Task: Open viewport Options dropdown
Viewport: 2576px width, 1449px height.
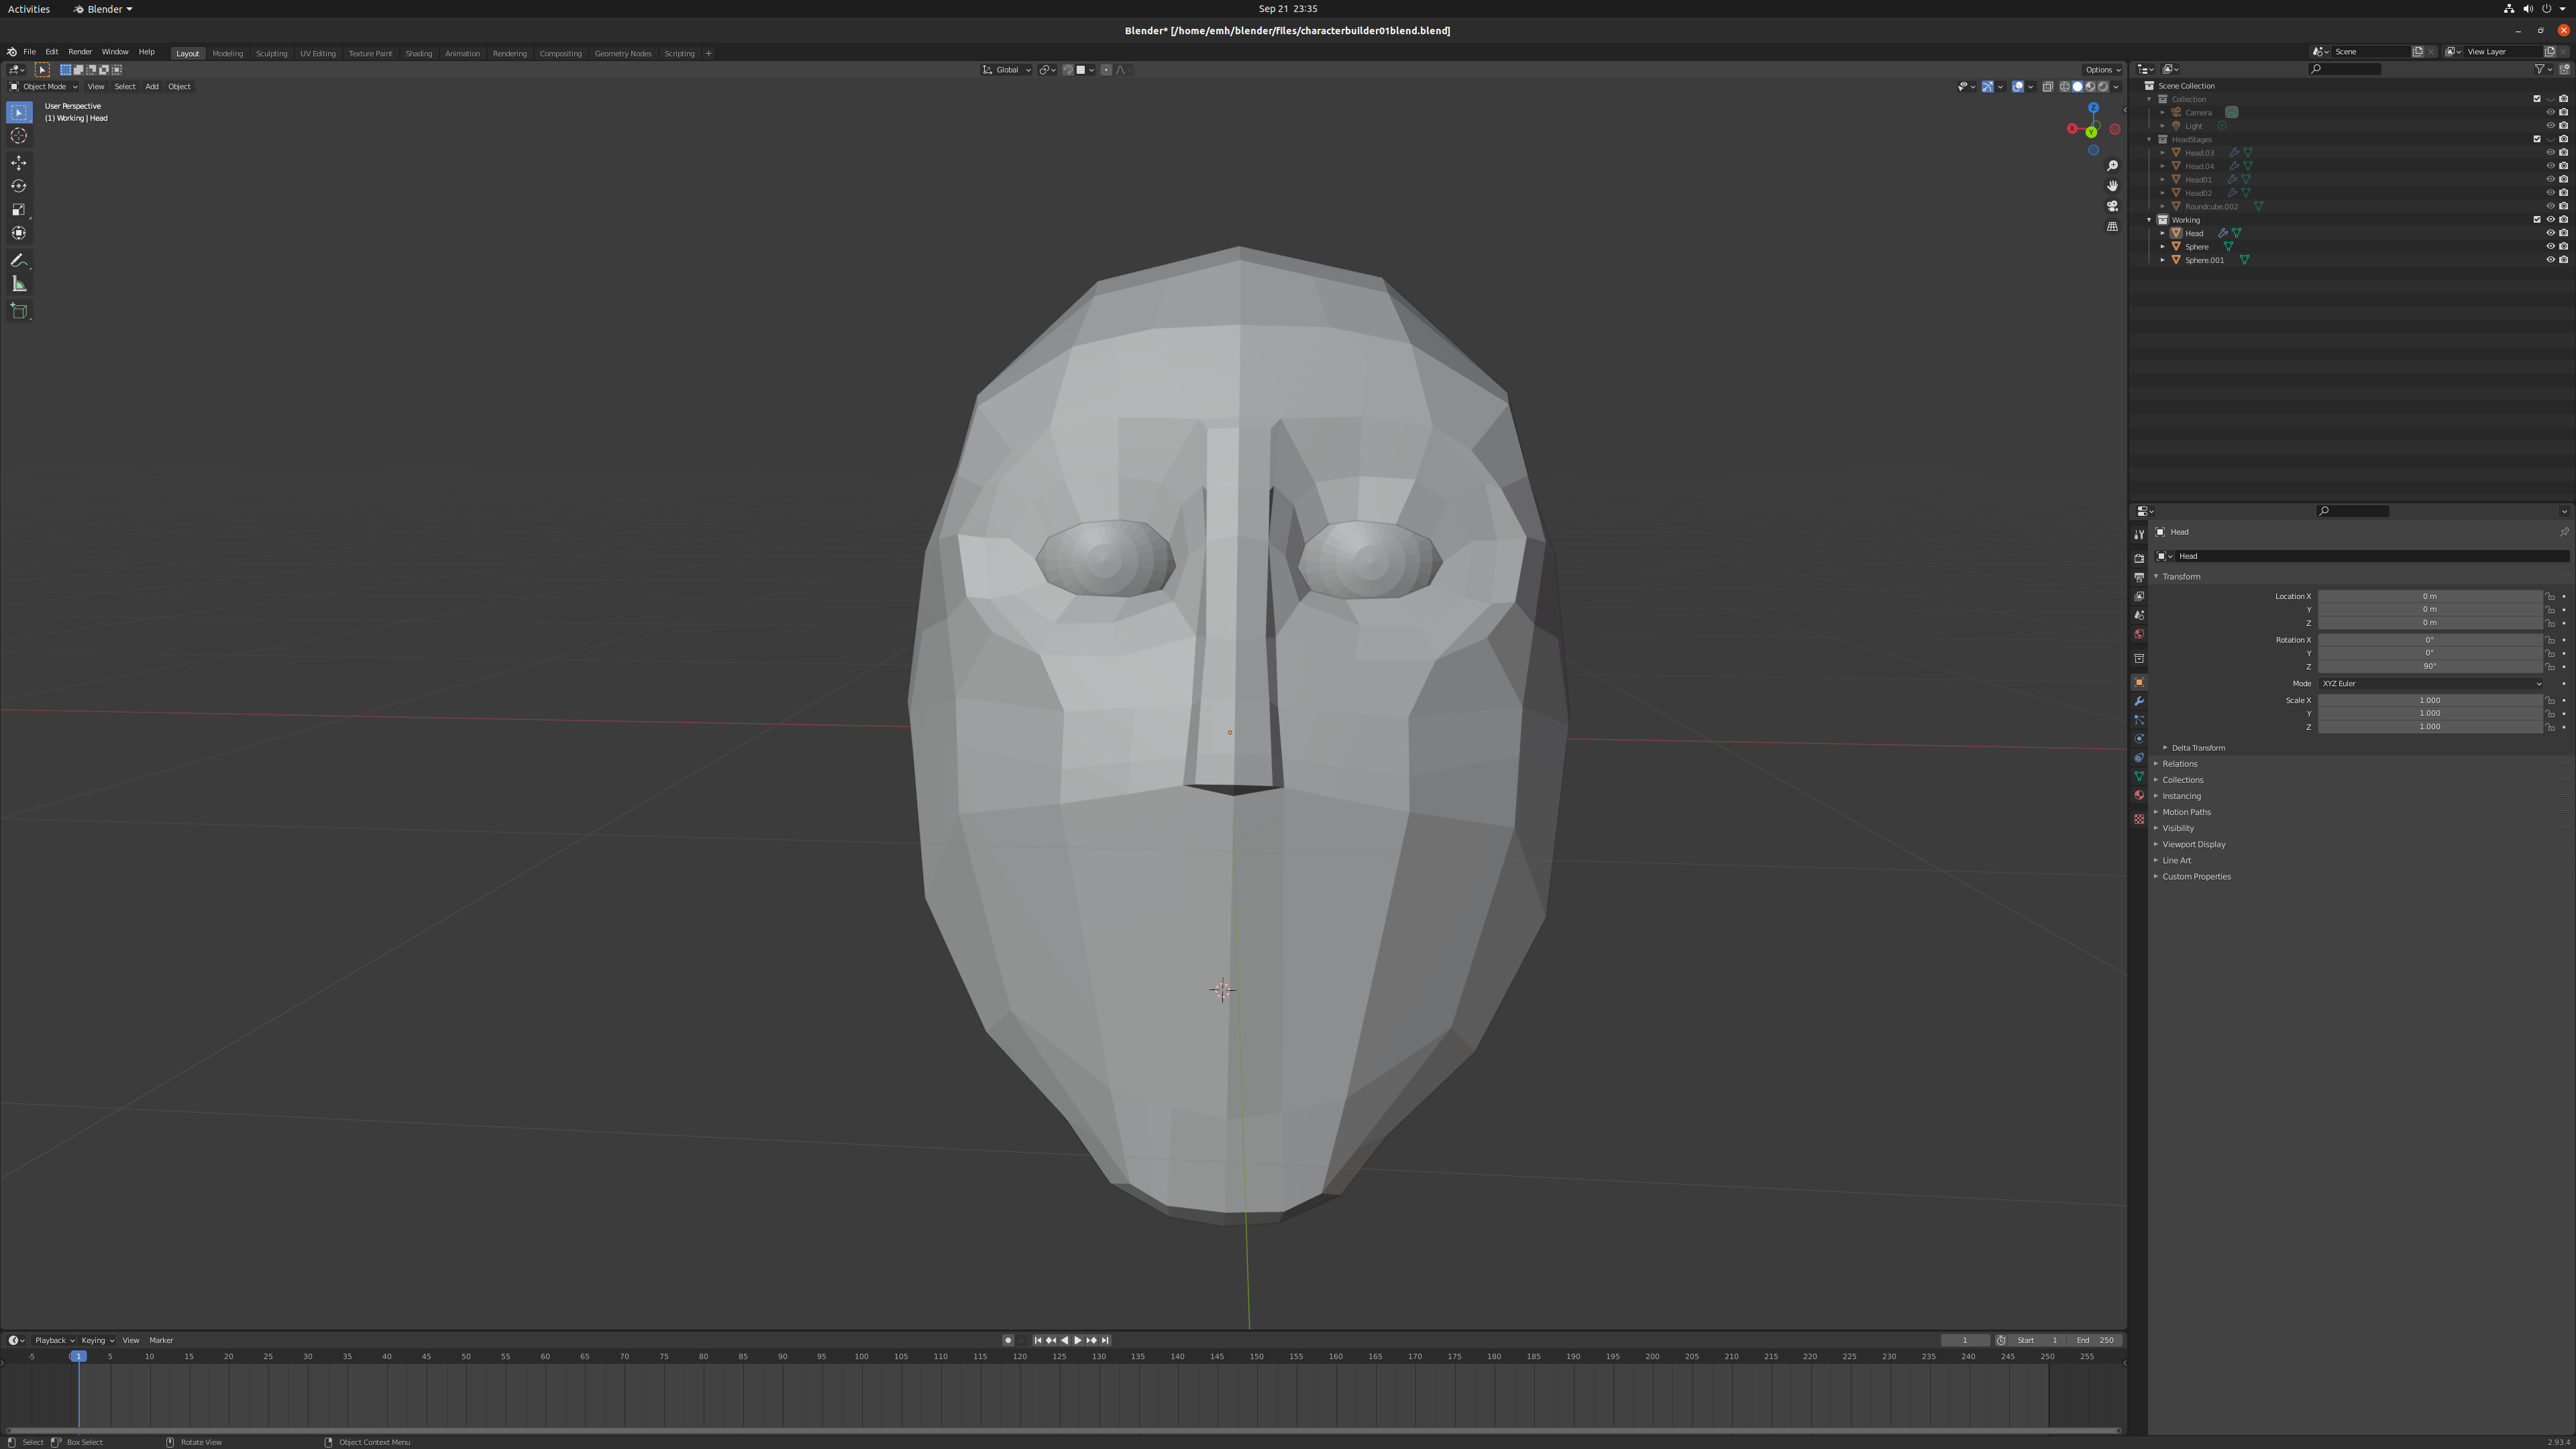Action: tap(2102, 70)
